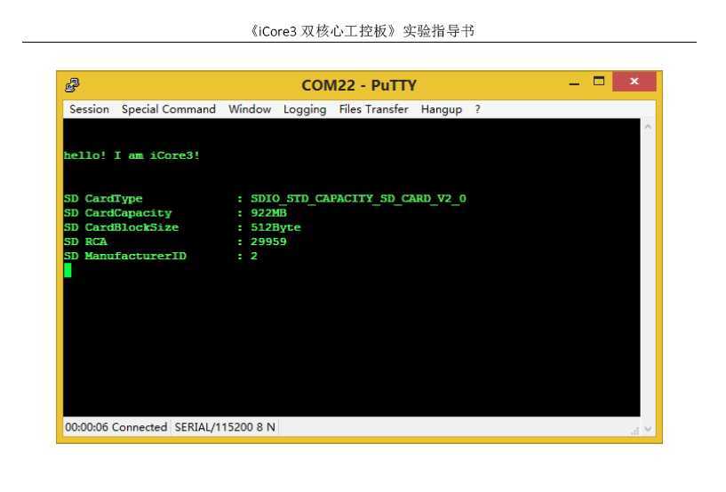Maximize the COM22 PuTTY window
Screen dimensions: 726x492
(599, 82)
